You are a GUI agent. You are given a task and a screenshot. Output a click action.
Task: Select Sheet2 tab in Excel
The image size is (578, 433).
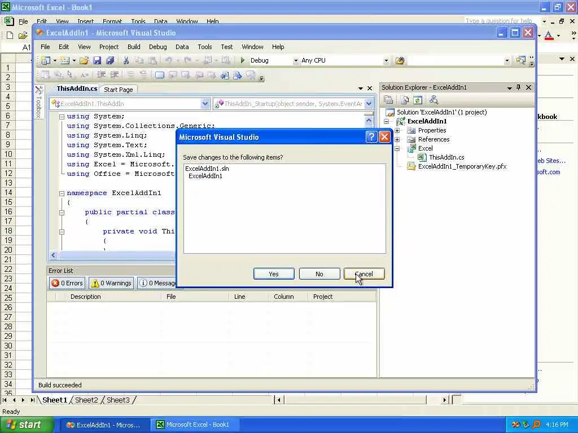tap(86, 400)
